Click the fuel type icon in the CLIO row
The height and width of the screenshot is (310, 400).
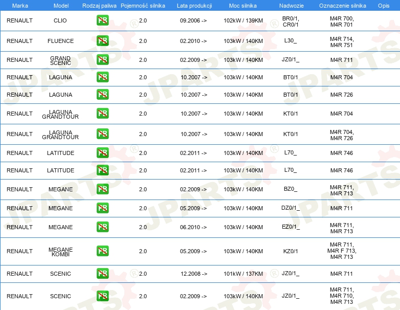pos(102,20)
